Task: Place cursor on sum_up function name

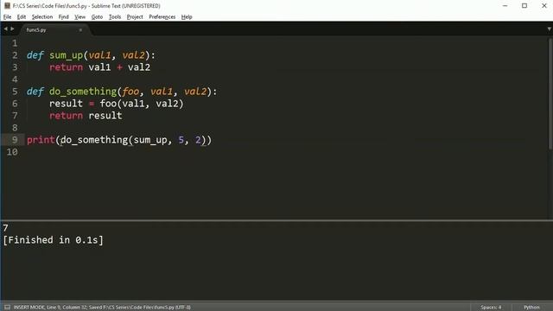Action: pos(66,55)
